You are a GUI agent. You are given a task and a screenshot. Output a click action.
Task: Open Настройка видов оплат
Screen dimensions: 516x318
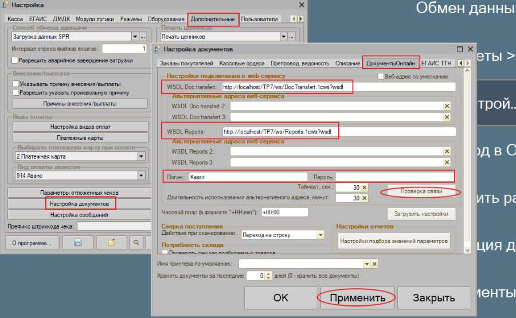[80, 127]
